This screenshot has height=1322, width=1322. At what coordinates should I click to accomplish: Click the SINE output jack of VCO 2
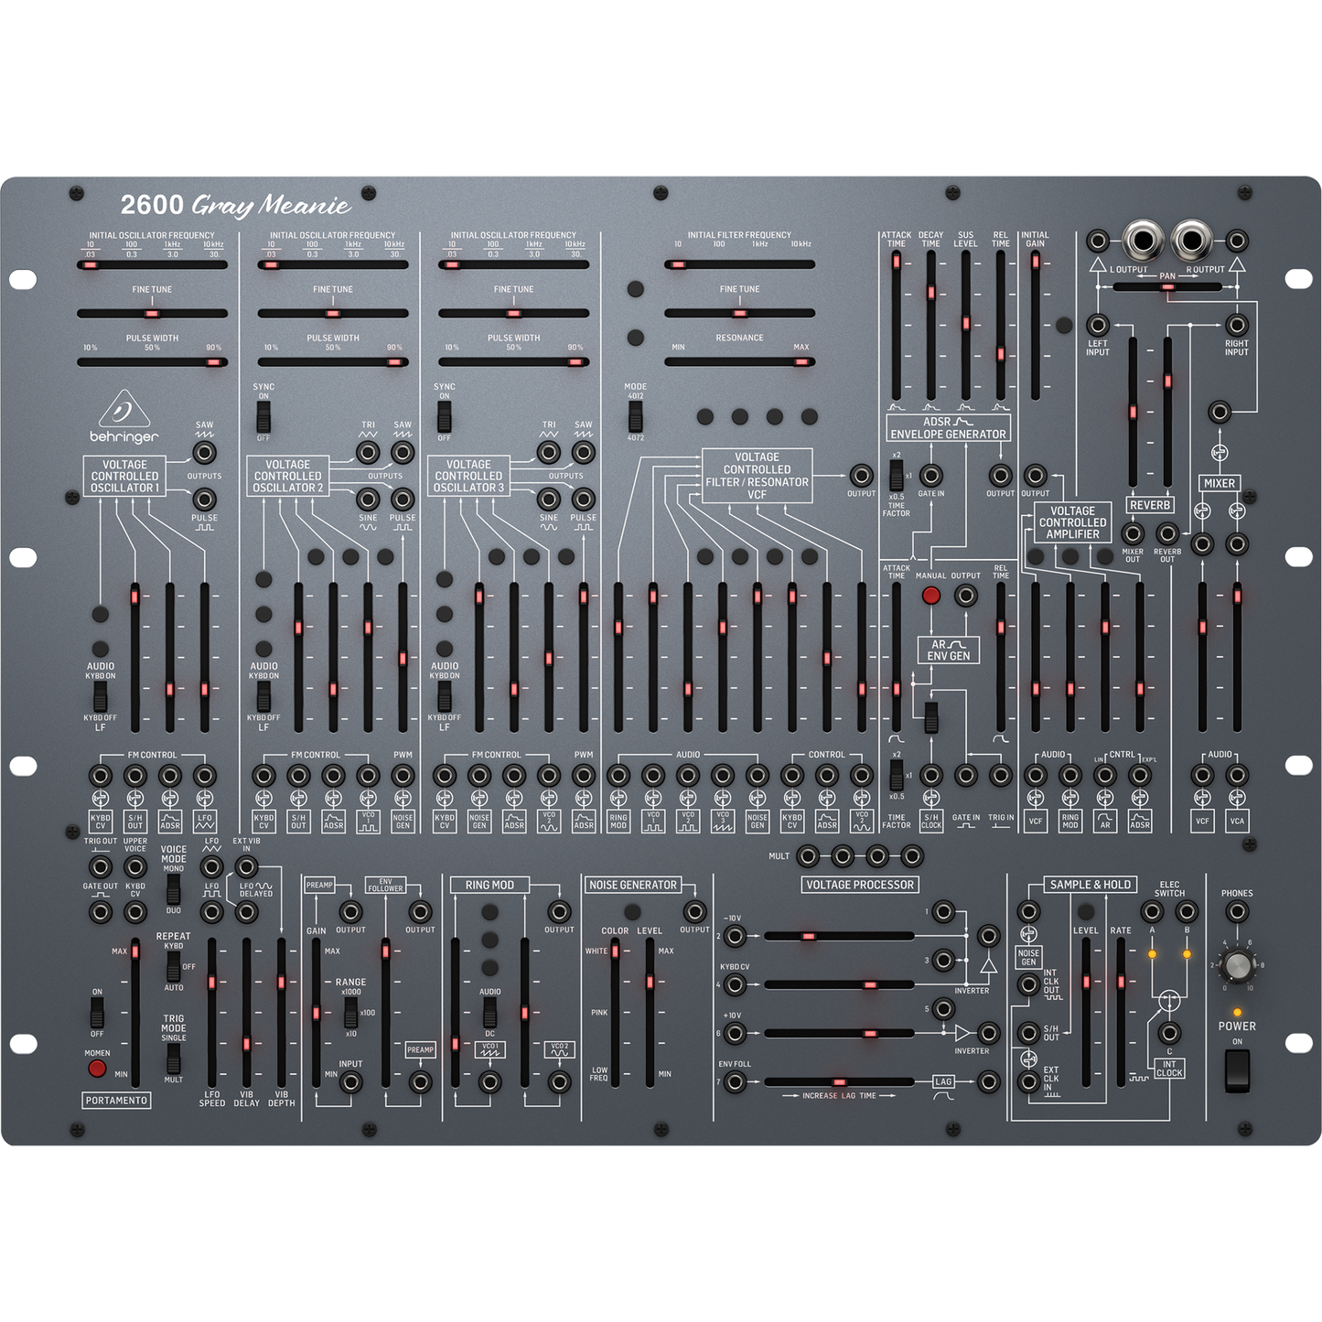[x=368, y=499]
